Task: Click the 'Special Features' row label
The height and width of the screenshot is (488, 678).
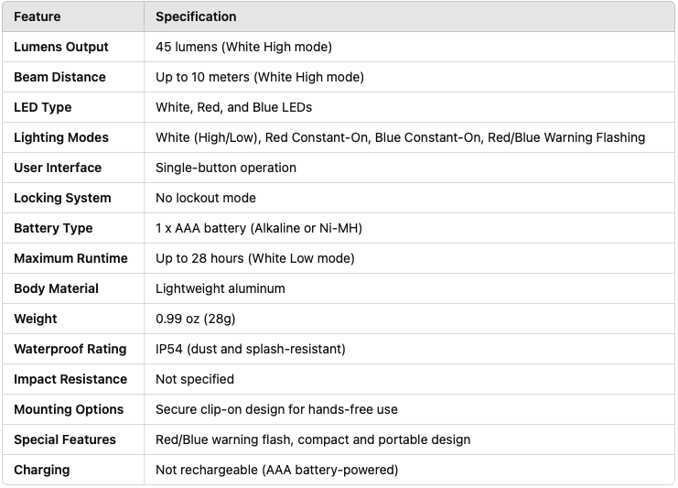Action: [65, 439]
